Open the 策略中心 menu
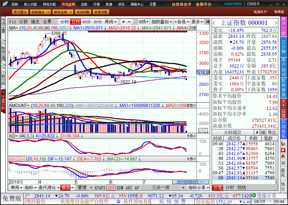 click(137, 4)
